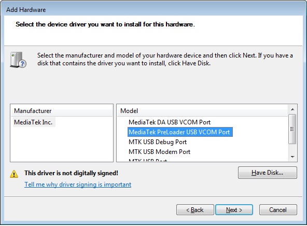Click the yellow warning triangle icon
307x226 pixels.
point(14,174)
